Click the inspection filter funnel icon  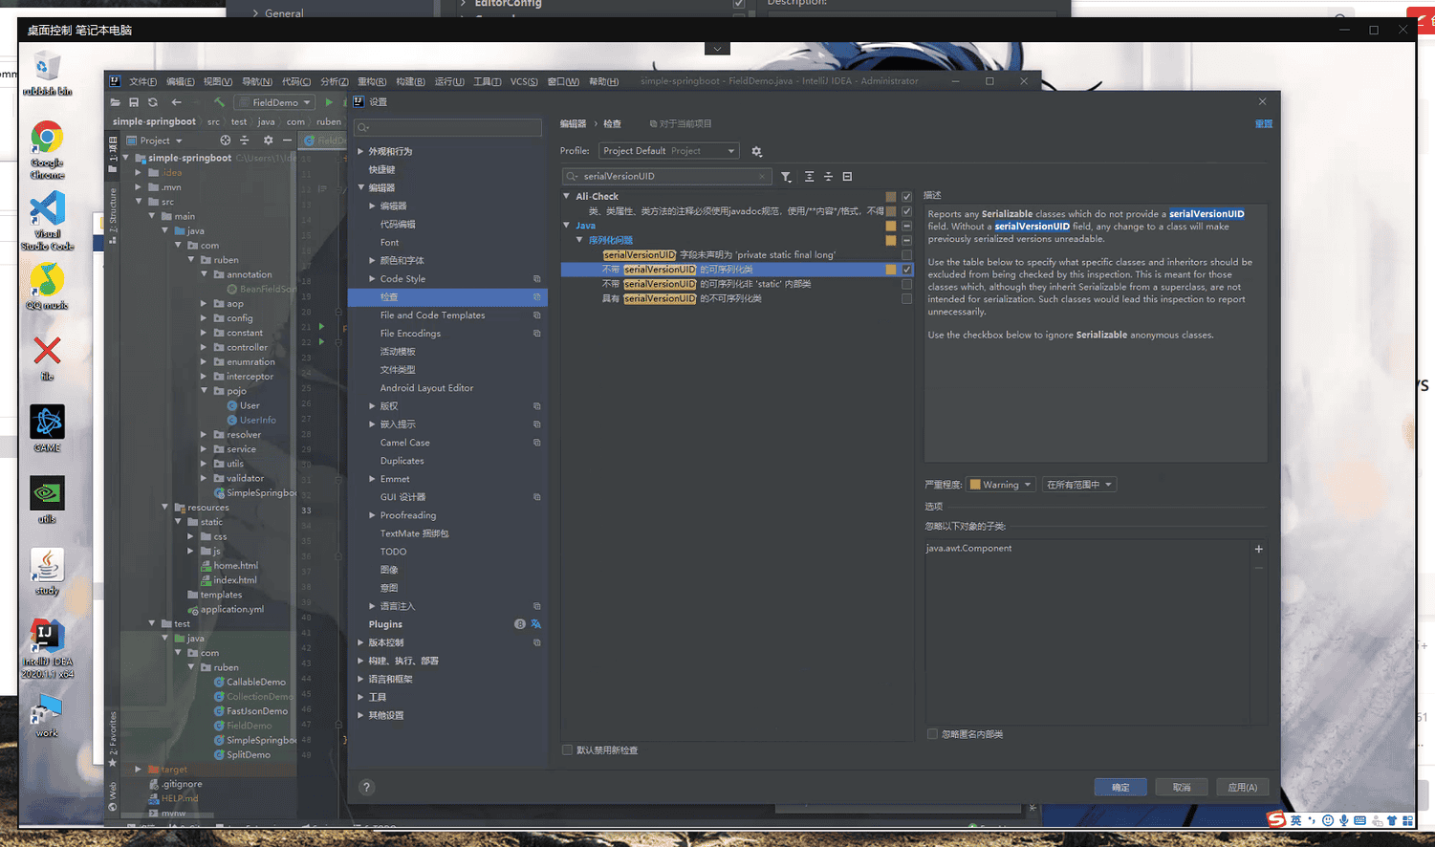tap(786, 177)
